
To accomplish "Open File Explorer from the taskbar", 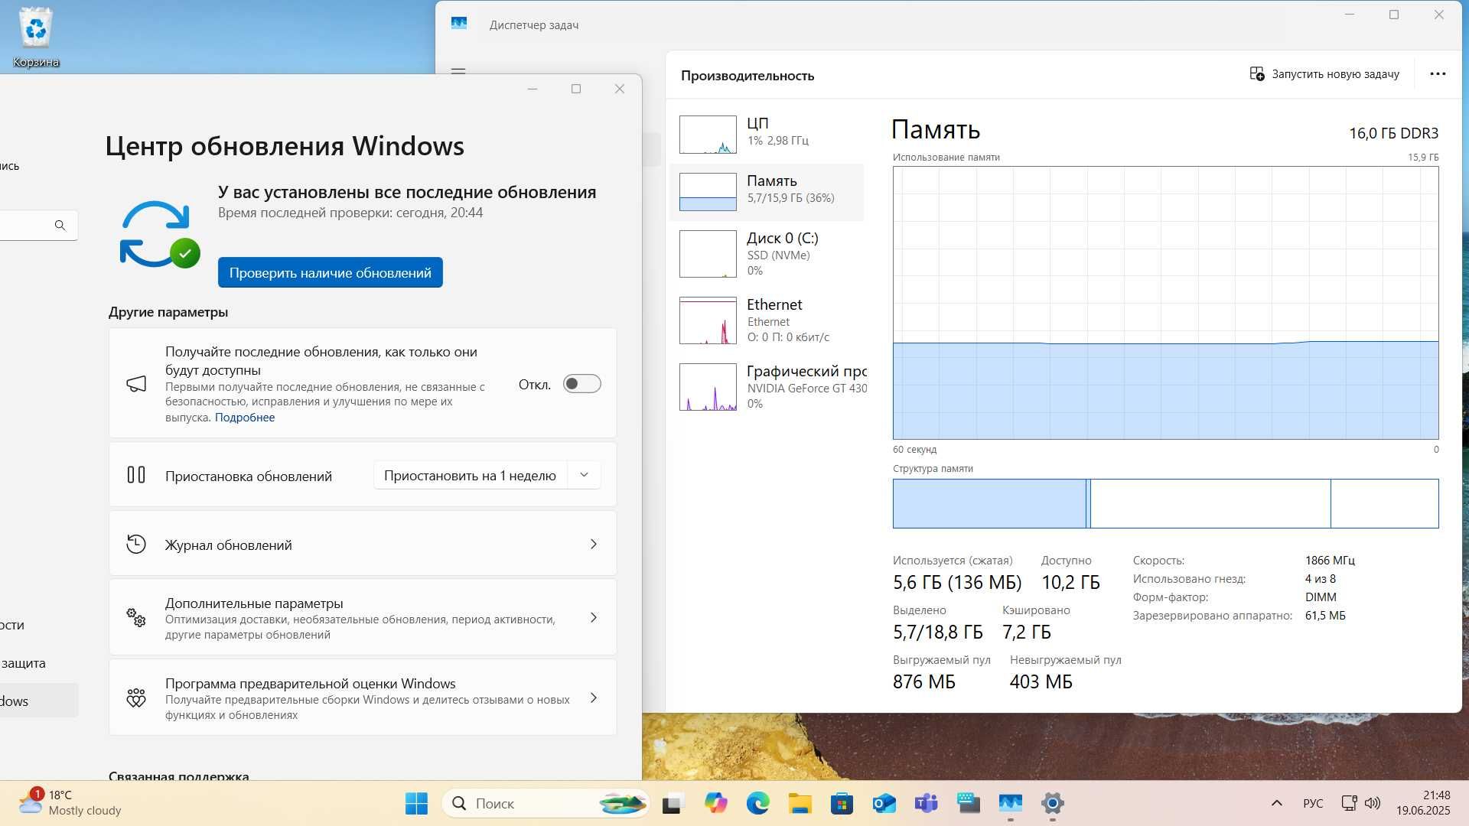I will click(x=800, y=803).
